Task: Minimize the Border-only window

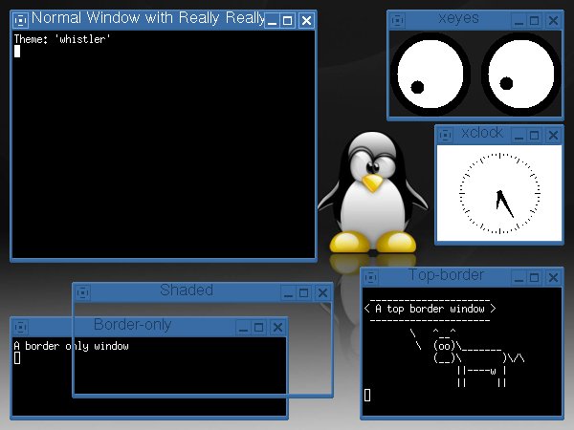Action: pos(243,327)
